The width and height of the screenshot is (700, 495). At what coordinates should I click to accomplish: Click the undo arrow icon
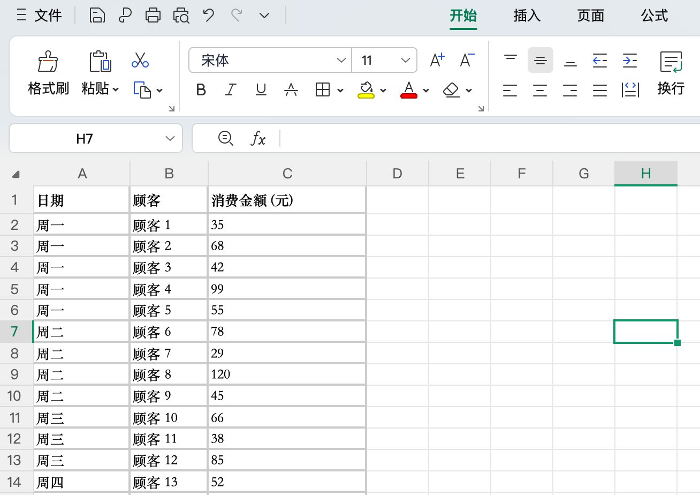pyautogui.click(x=208, y=16)
